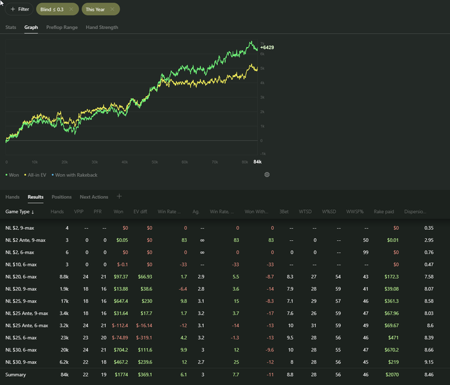Sort by Game Type column header
Viewport: 450px width, 385px height.
(x=20, y=211)
